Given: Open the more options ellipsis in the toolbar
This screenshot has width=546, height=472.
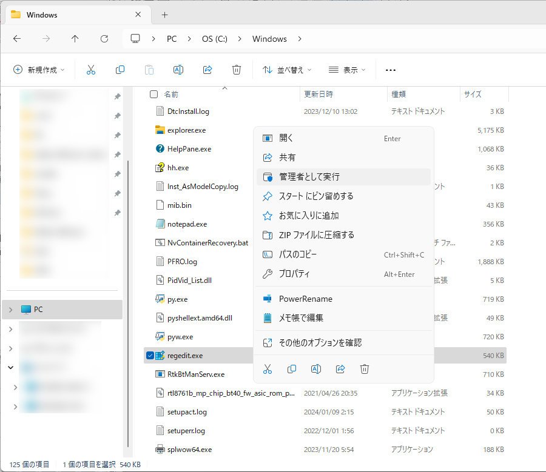Looking at the screenshot, I should pos(390,70).
